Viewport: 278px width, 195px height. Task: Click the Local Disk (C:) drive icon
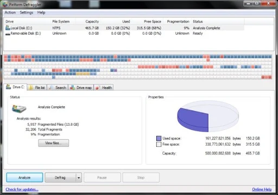click(x=8, y=28)
